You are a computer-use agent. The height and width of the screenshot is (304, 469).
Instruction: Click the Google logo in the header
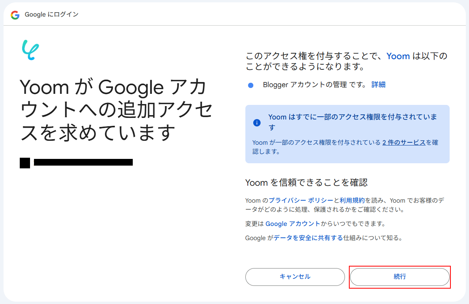(15, 15)
